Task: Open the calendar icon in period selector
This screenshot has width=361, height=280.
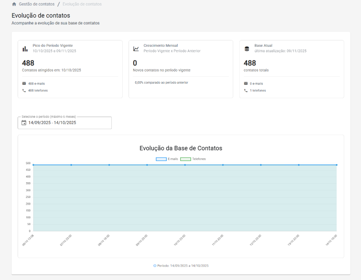Action: (24, 123)
